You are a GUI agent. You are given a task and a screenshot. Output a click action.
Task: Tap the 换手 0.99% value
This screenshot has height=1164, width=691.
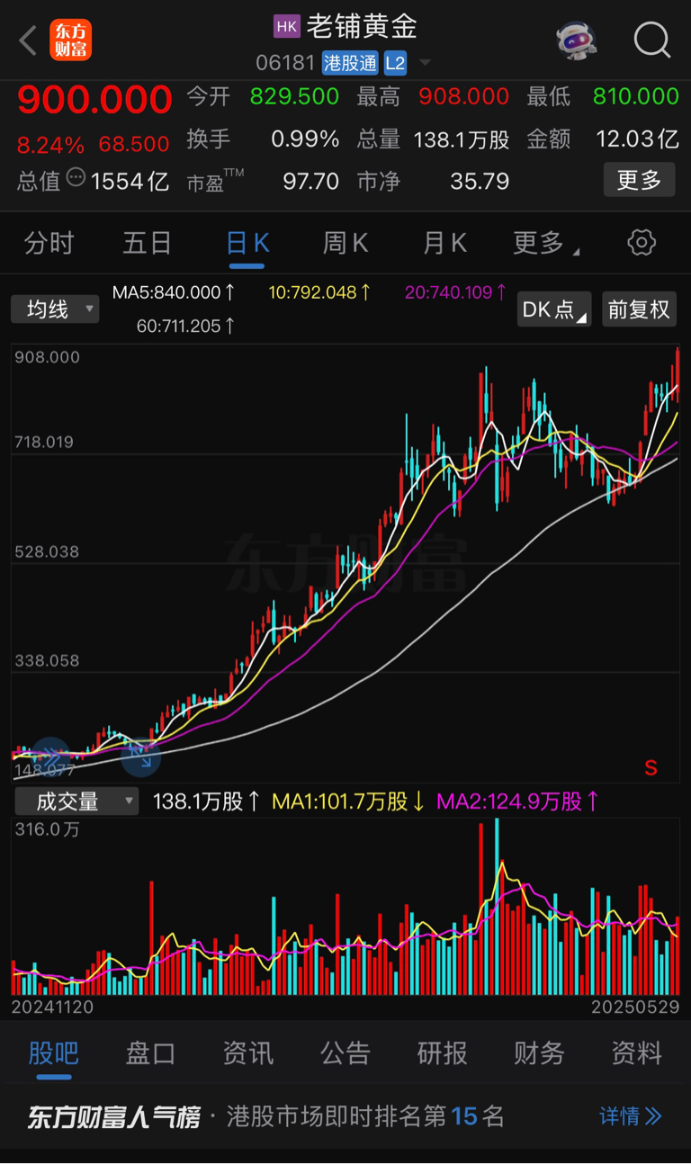coord(305,139)
